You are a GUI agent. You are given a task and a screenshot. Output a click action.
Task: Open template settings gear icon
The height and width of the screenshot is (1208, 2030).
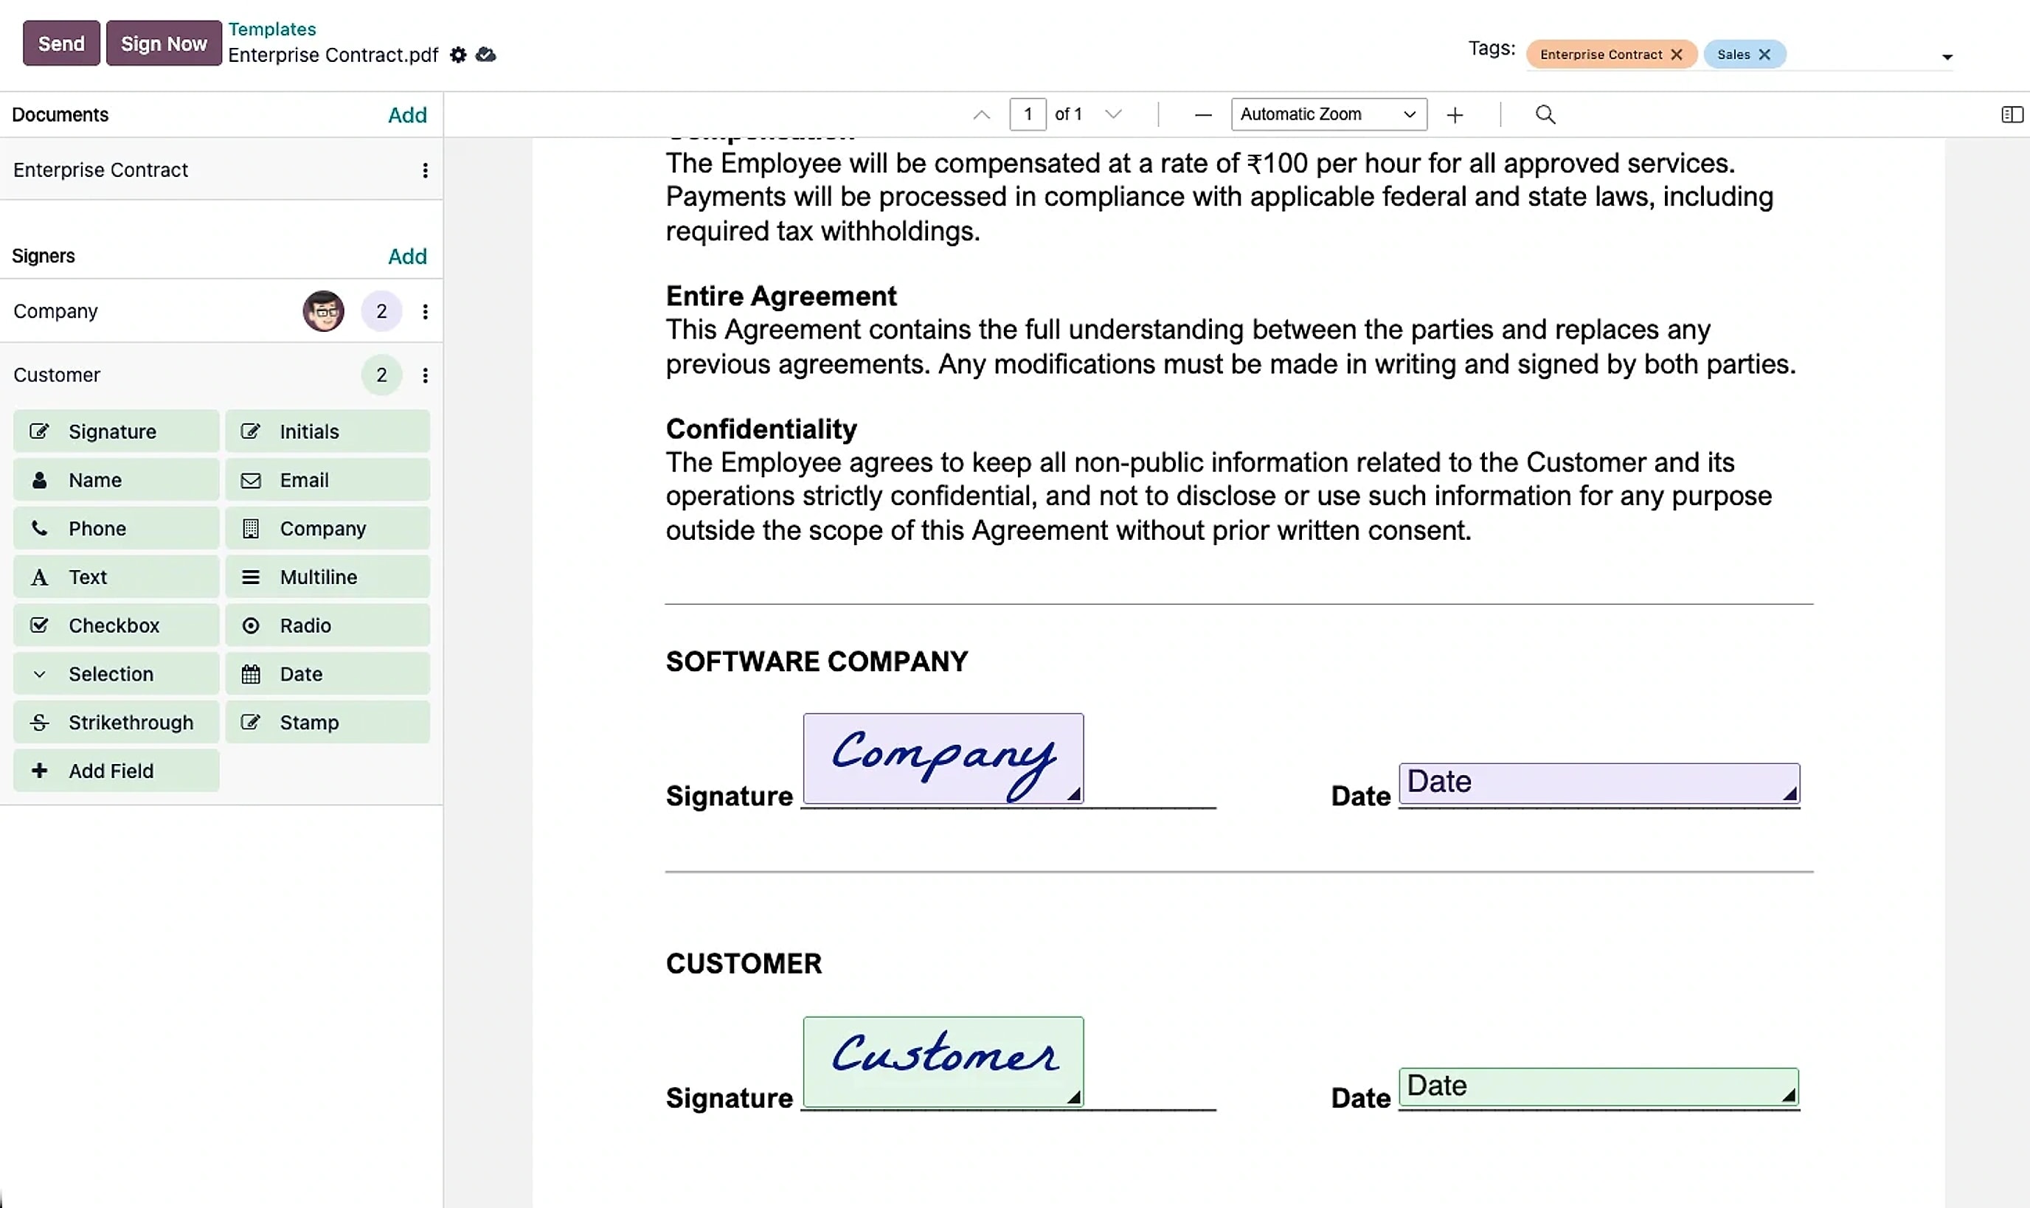coord(458,55)
